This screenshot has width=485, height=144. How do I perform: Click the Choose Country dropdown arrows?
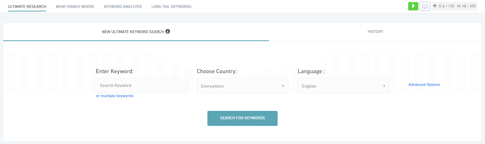[283, 86]
